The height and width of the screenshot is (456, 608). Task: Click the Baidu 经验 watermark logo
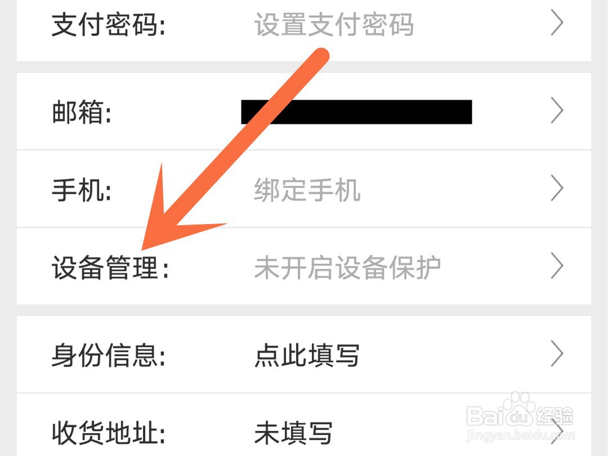[x=520, y=417]
